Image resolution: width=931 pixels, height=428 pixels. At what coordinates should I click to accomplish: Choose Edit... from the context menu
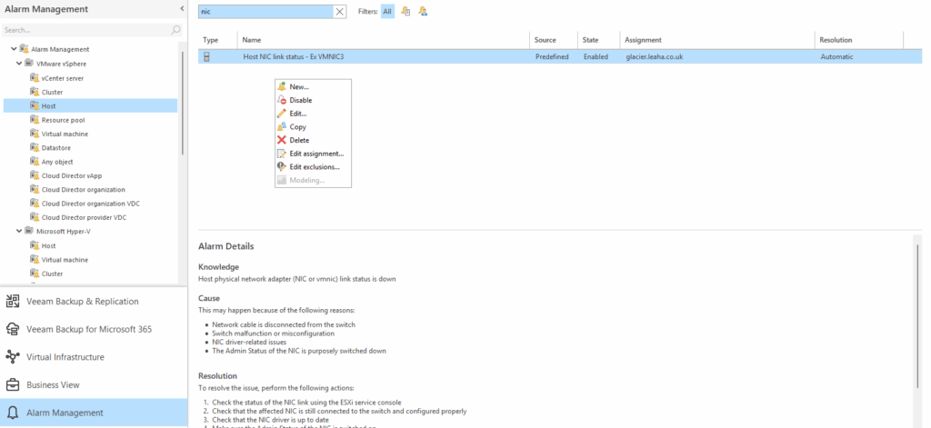click(313, 114)
